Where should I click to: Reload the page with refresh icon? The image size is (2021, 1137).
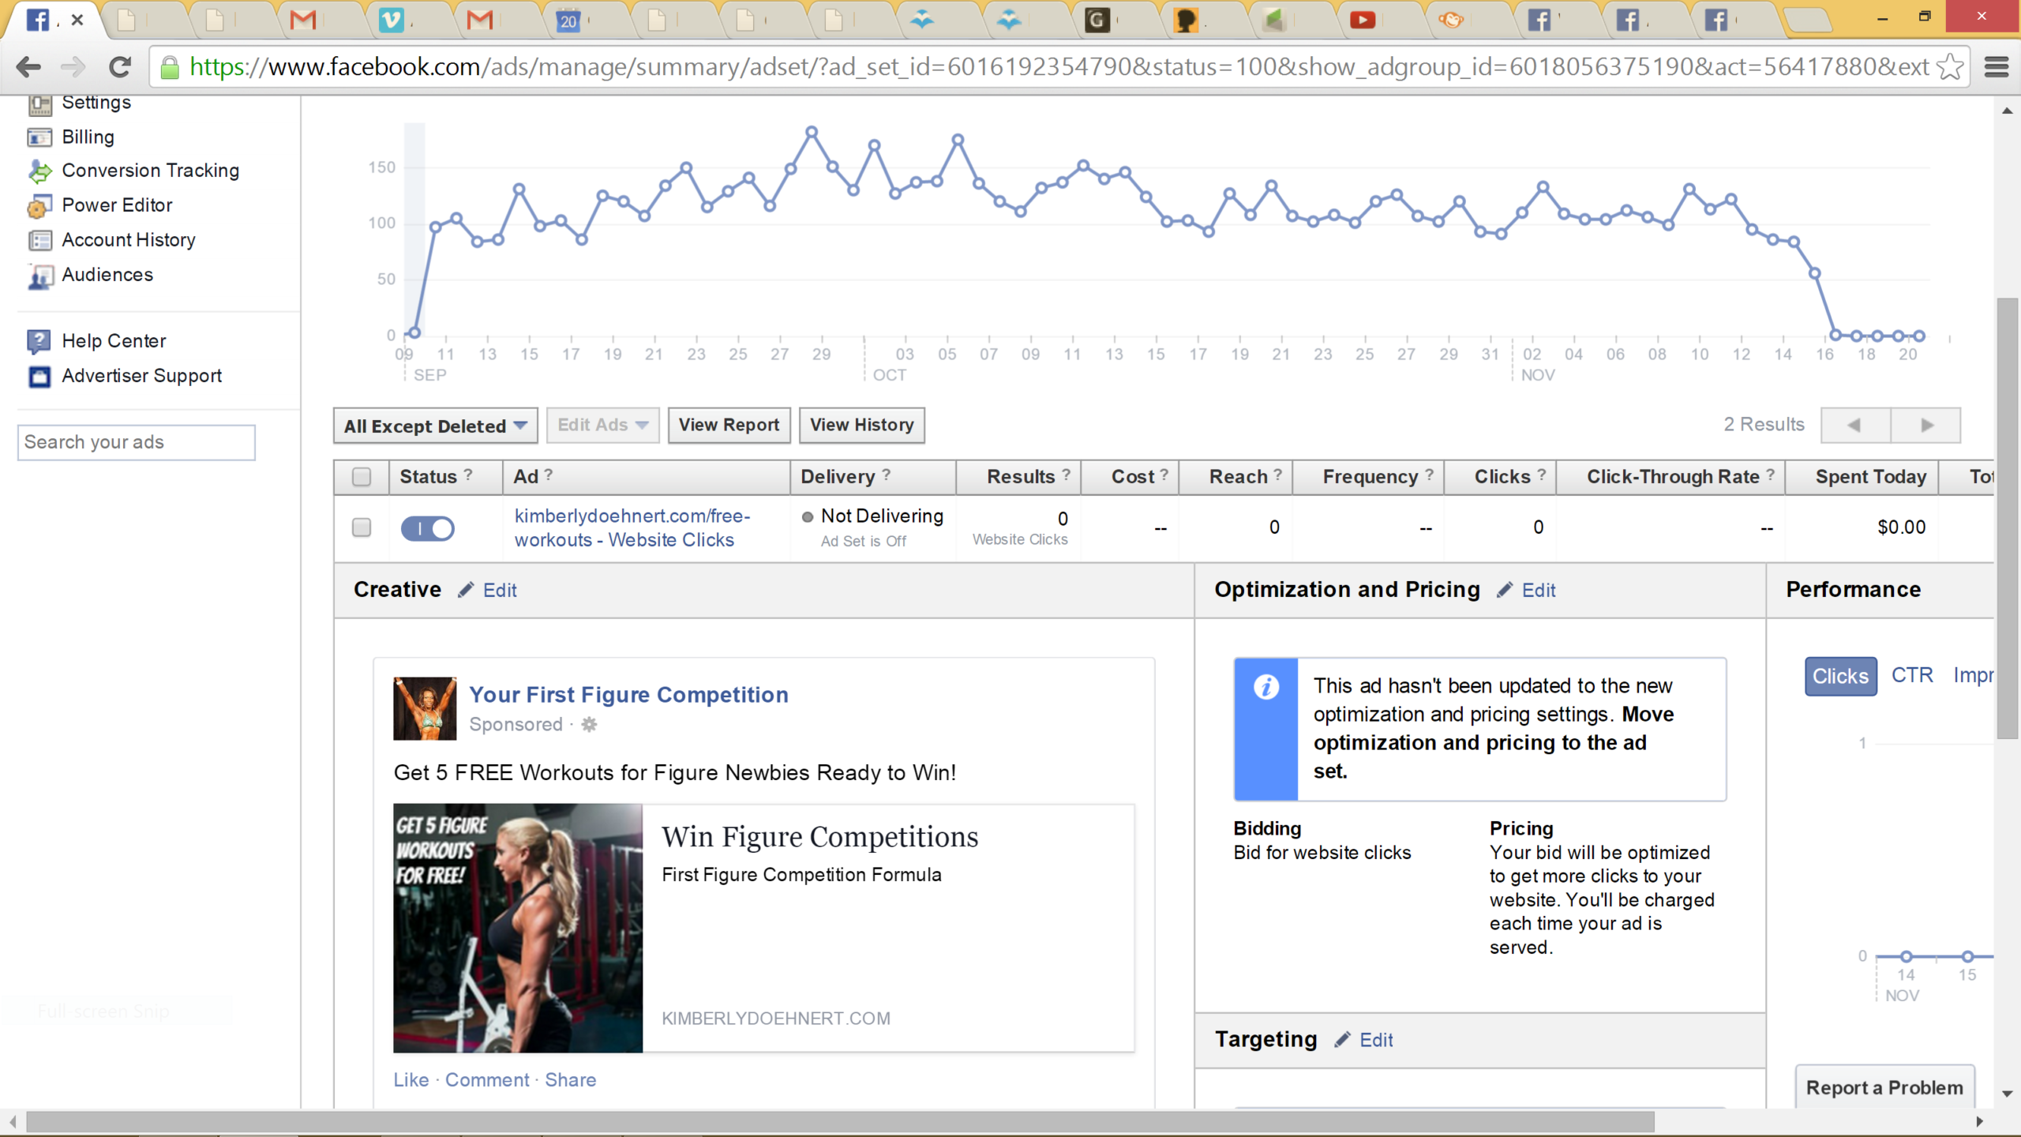tap(120, 67)
